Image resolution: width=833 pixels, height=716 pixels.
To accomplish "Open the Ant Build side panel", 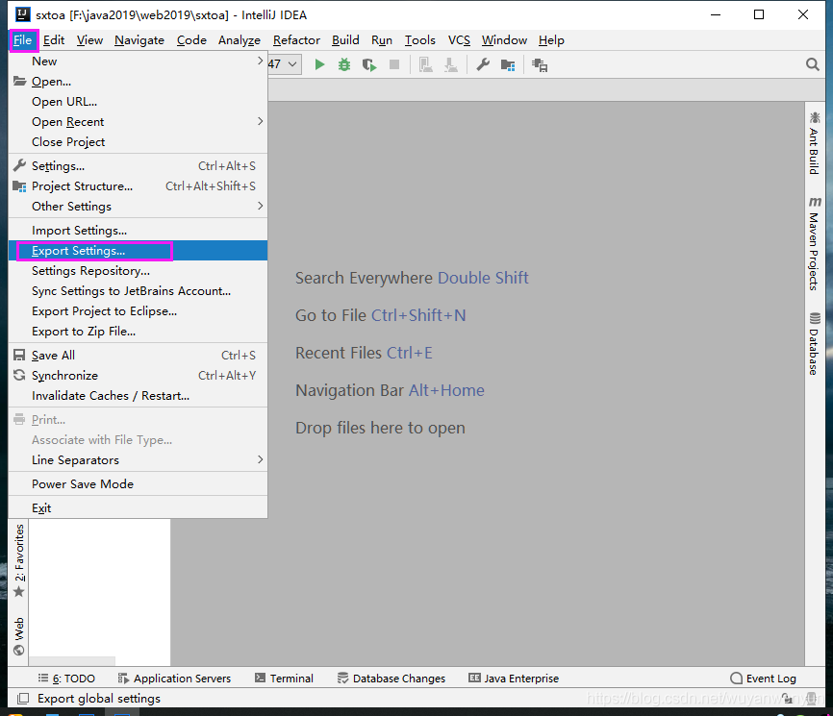I will pos(815,143).
